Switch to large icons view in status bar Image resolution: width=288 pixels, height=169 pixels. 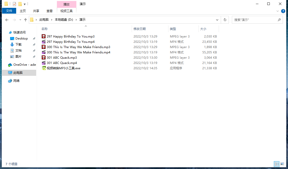click(282, 164)
